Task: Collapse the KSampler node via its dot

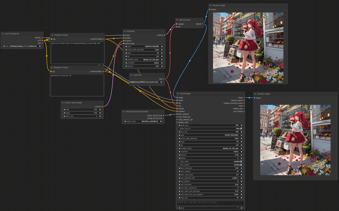Action: click(x=125, y=31)
